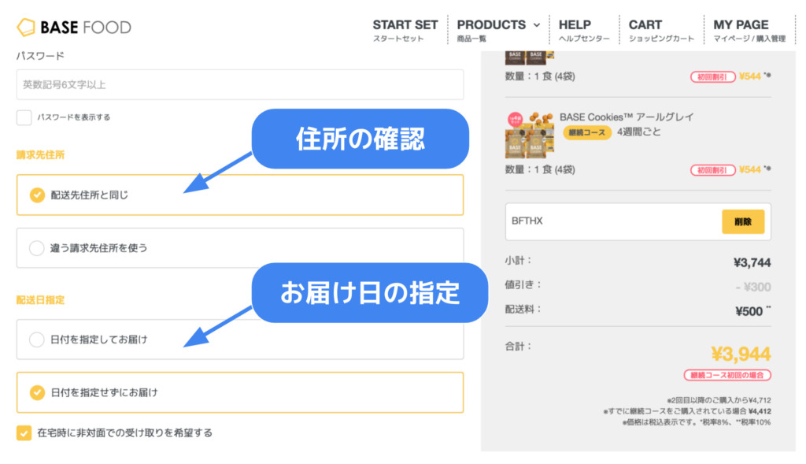Click the 削除 button to remove coupon
Screen dimensions: 806x464
coord(743,221)
